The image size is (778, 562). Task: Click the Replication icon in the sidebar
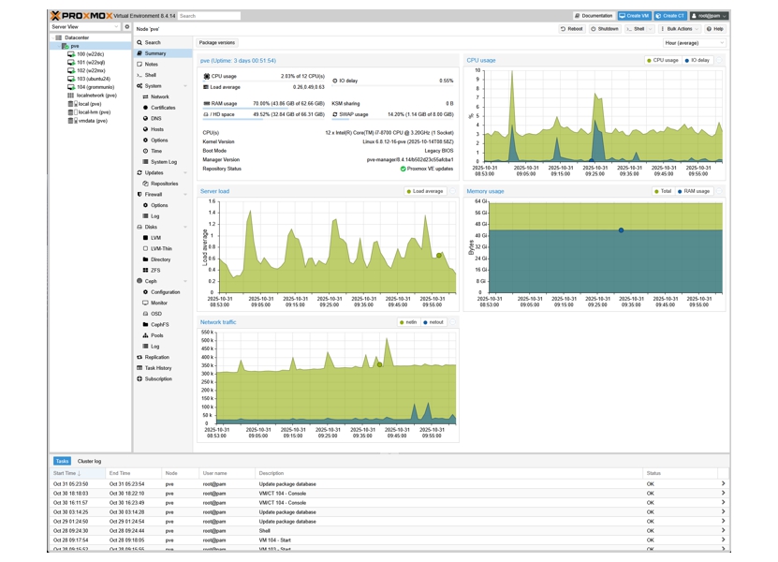(x=139, y=357)
